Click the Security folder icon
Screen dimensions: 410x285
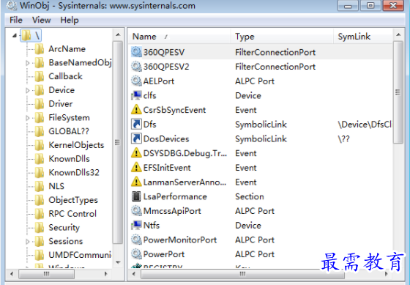(40, 227)
